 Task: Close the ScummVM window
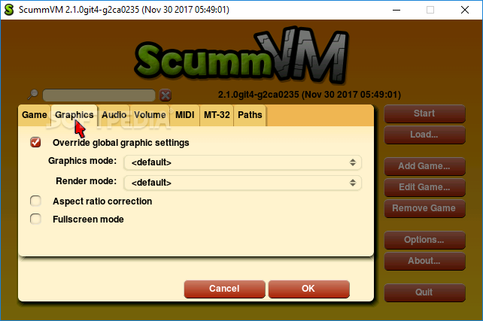tap(465, 10)
